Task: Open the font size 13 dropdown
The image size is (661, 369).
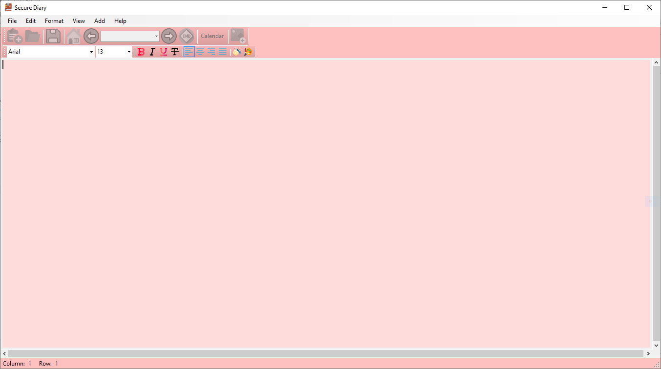Action: (x=129, y=52)
